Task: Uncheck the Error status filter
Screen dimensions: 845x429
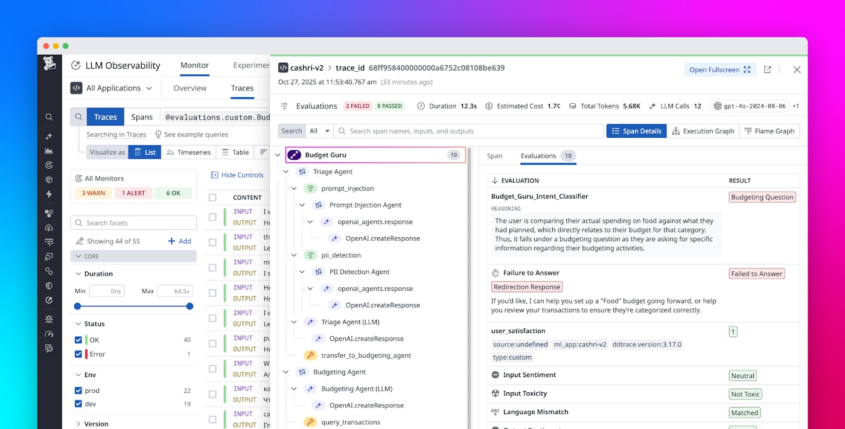Action: 78,354
